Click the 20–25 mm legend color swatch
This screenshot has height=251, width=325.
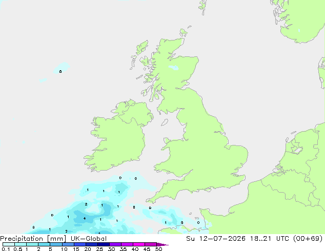click(x=91, y=244)
